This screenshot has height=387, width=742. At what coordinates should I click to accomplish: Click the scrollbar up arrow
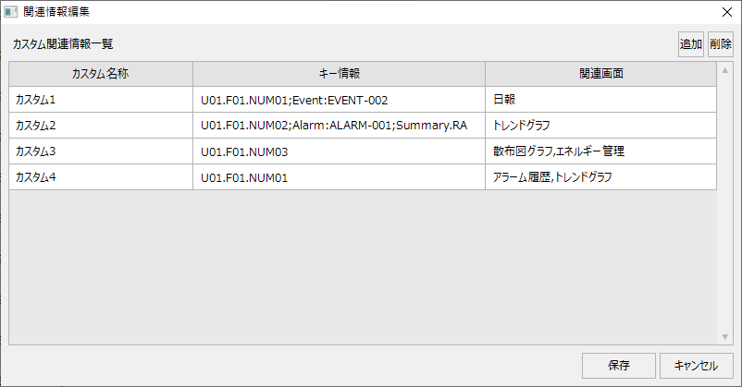tap(725, 70)
